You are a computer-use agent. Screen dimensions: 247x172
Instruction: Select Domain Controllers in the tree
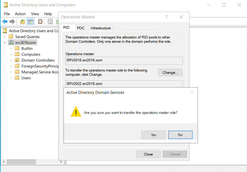[38, 60]
